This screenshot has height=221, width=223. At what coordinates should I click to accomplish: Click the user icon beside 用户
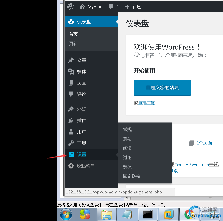point(71,132)
